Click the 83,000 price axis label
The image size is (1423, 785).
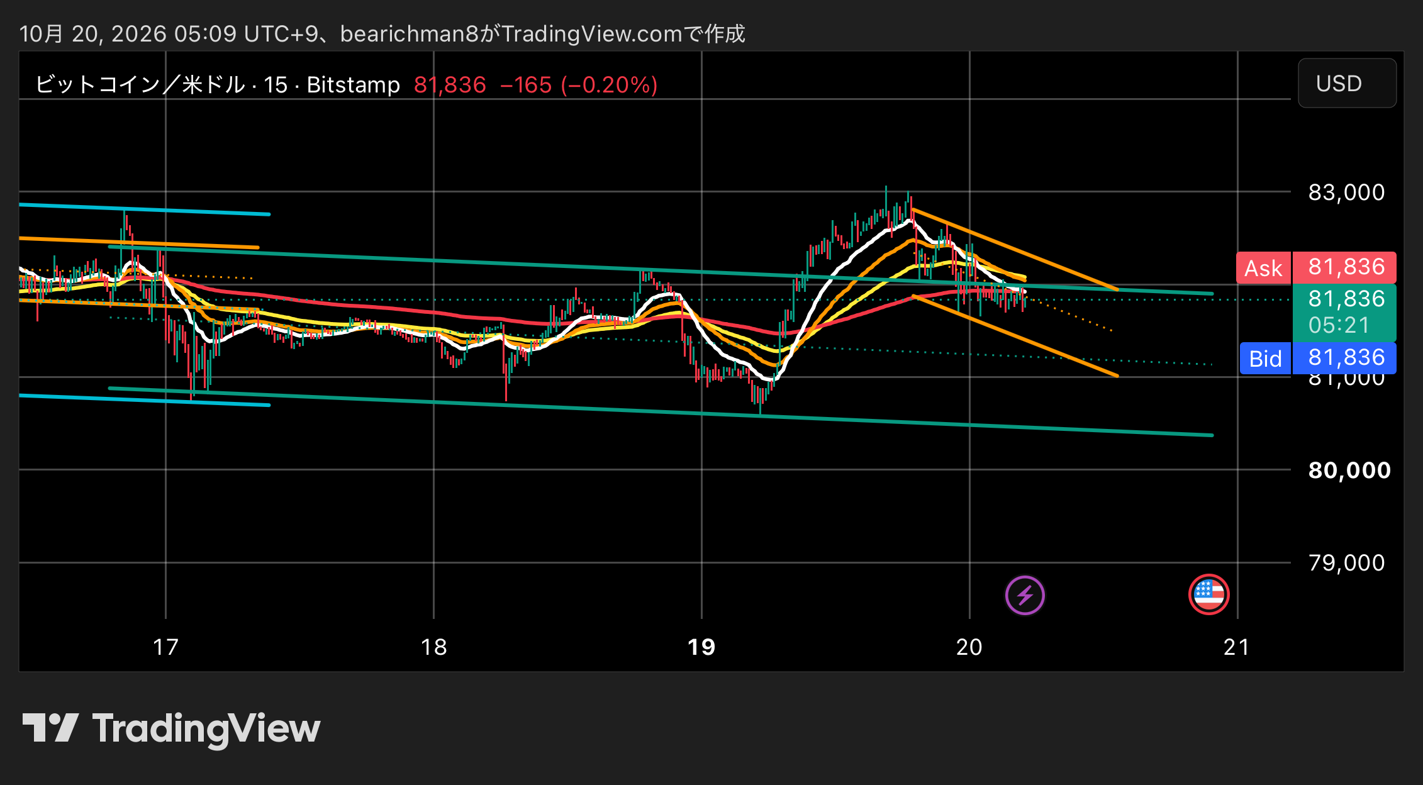click(1346, 192)
